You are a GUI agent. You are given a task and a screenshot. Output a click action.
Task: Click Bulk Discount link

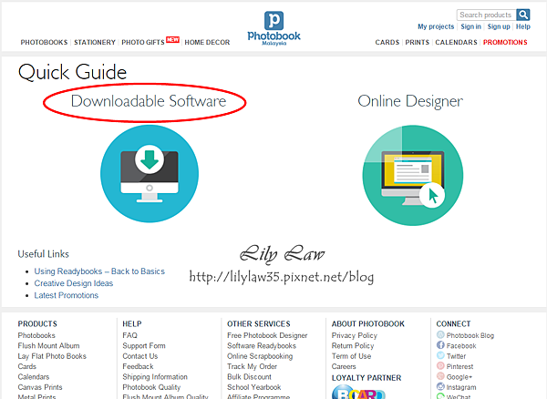249,377
